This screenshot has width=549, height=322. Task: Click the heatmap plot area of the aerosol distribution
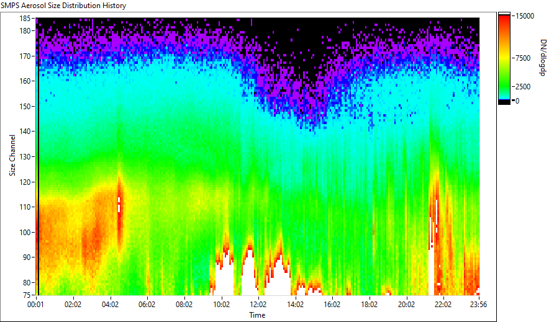258,156
